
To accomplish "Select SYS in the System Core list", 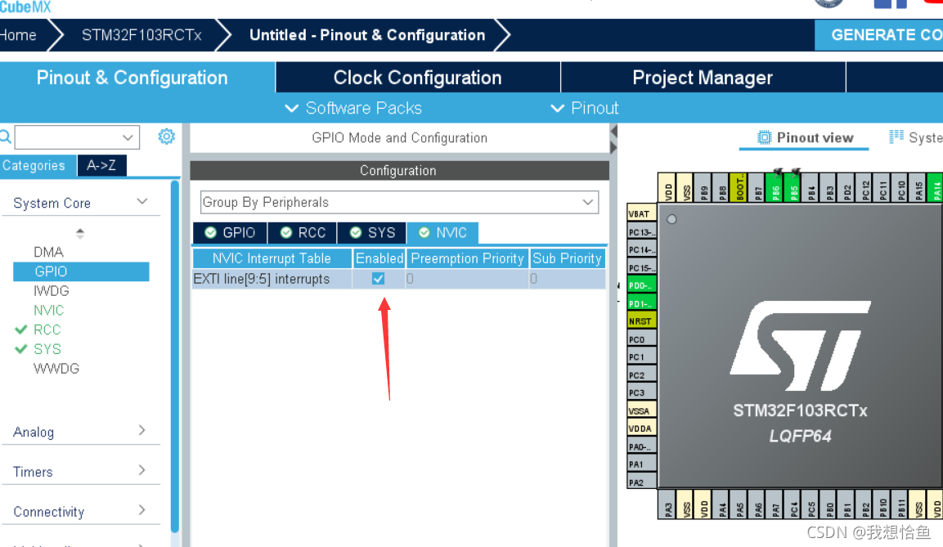I will point(47,348).
